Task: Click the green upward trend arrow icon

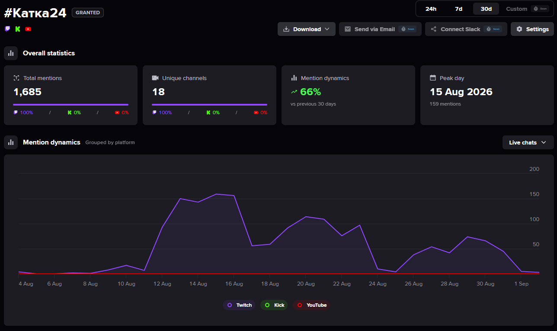Action: (x=294, y=92)
